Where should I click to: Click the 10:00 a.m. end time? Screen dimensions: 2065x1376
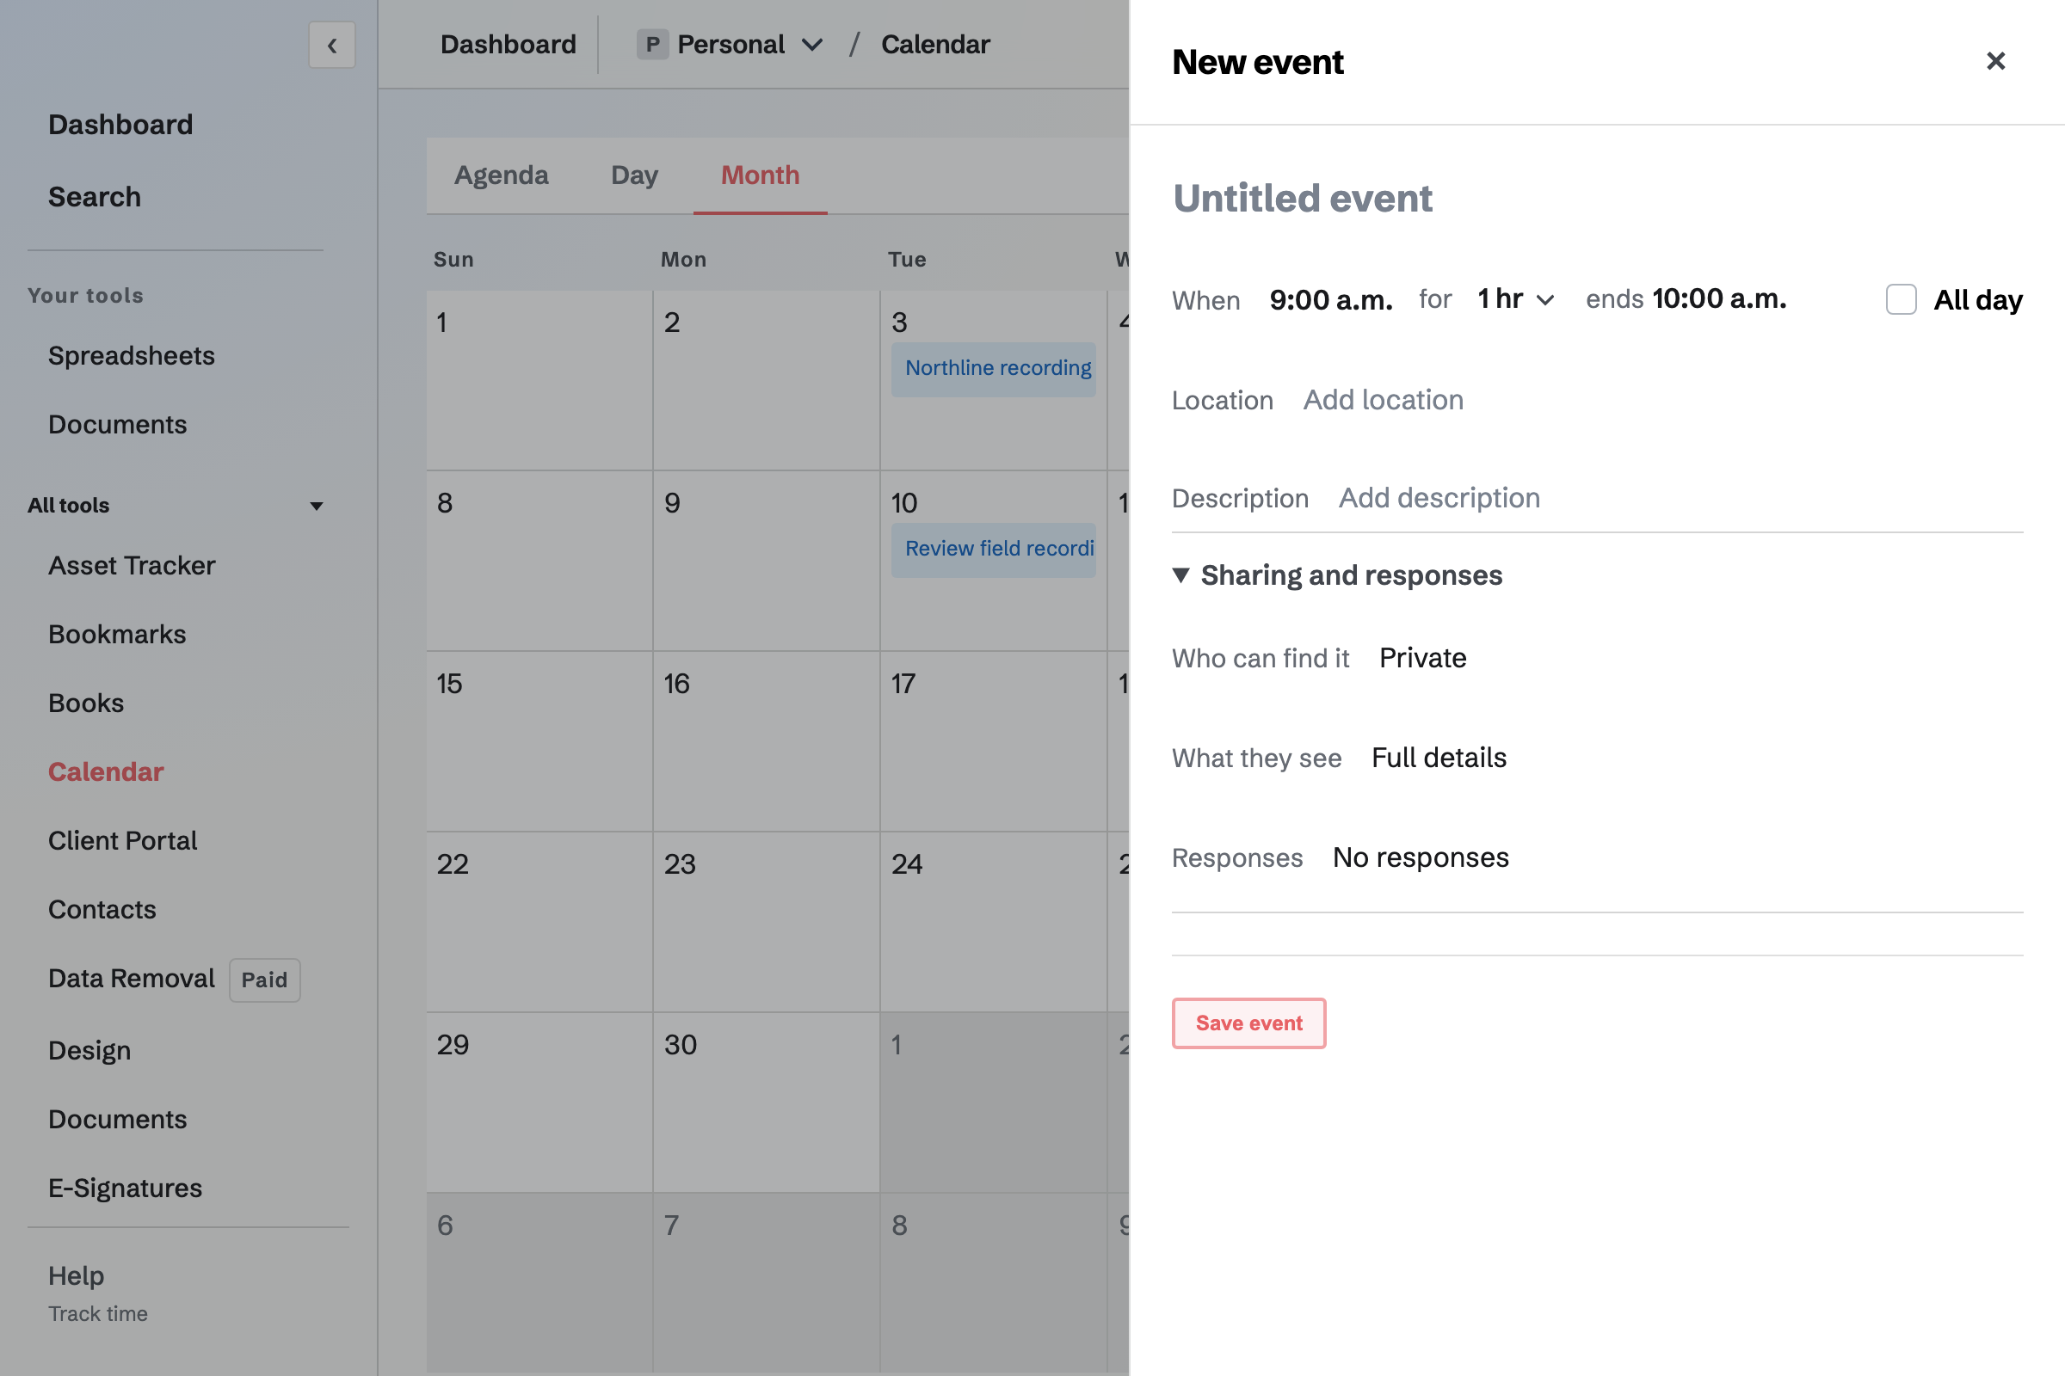1719,299
